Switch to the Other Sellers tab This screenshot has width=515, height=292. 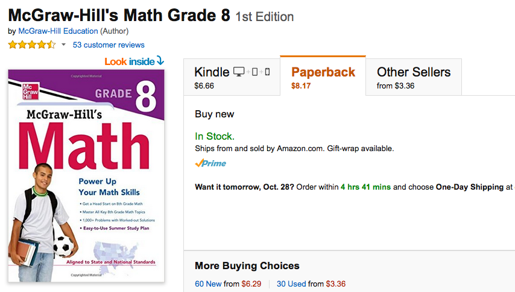coord(414,77)
